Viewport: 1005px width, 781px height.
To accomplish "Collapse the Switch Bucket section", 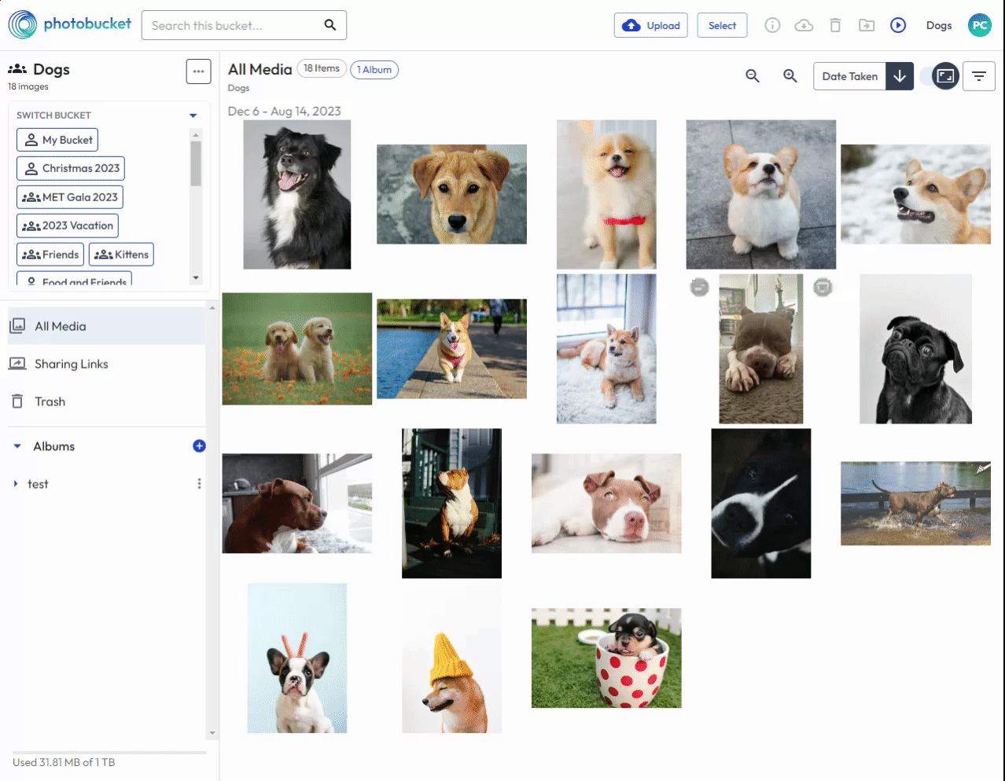I will 193,115.
